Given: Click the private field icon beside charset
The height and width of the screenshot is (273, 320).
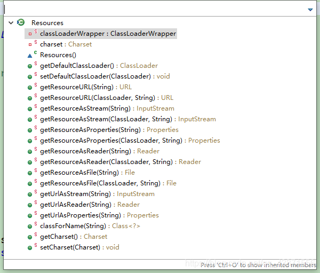Looking at the screenshot, I should pos(30,44).
